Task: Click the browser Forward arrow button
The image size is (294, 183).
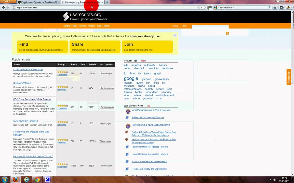Action: pos(8,7)
